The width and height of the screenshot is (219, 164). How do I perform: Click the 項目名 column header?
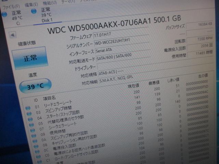pos(49,98)
